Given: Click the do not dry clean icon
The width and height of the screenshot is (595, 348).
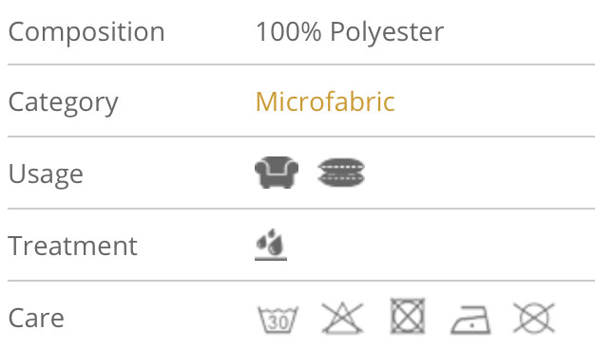Looking at the screenshot, I should tap(534, 318).
